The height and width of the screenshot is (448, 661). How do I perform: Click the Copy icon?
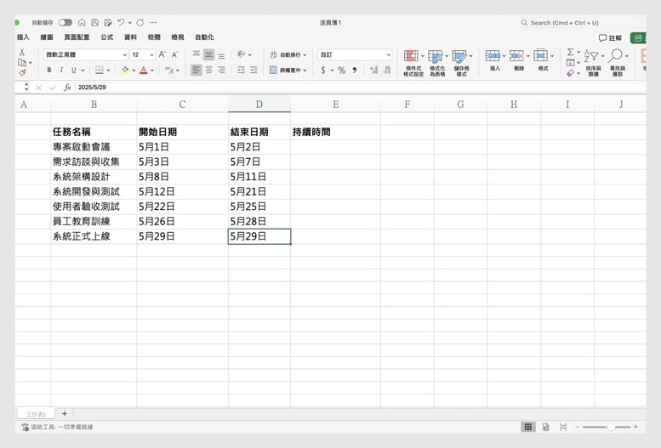[22, 62]
